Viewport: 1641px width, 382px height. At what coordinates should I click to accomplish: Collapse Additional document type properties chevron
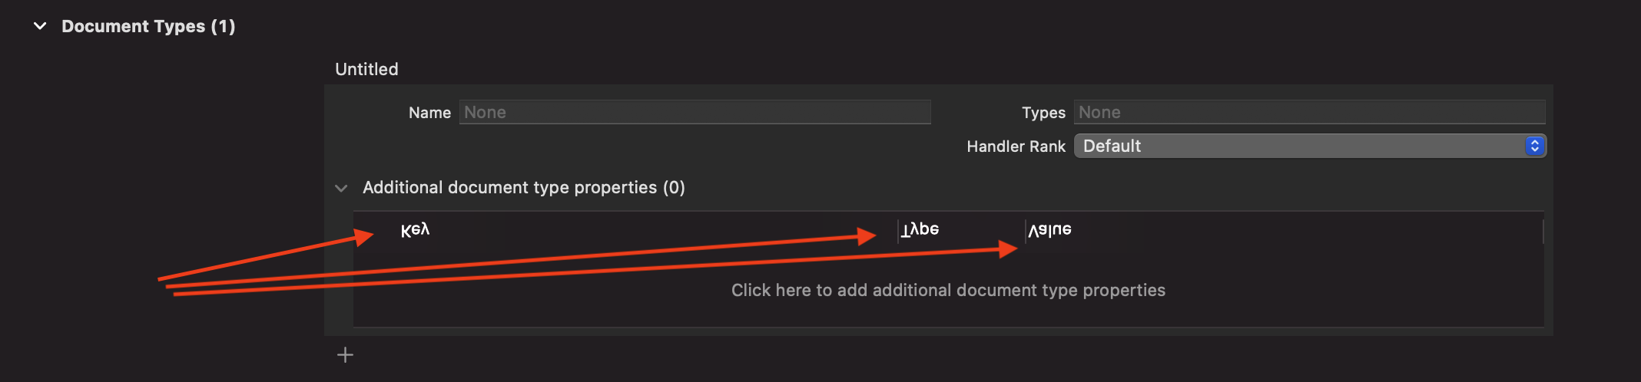point(341,188)
